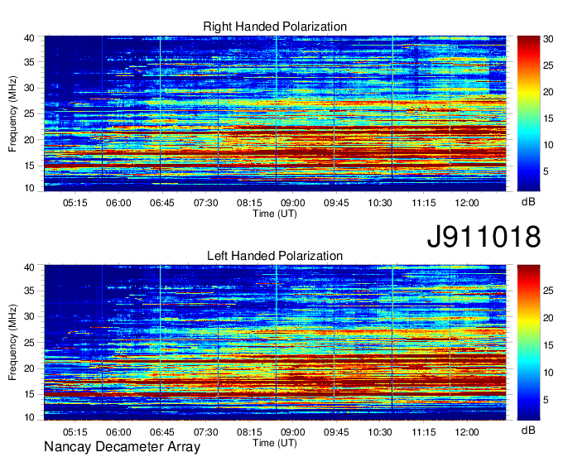Click the 'Right Handed Polarization' plot title
The image size is (563, 457).
275,26
